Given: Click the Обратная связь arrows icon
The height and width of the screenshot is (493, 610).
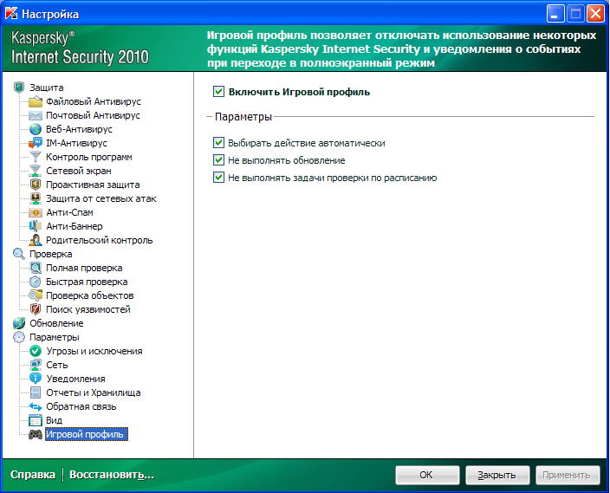Looking at the screenshot, I should pos(36,406).
